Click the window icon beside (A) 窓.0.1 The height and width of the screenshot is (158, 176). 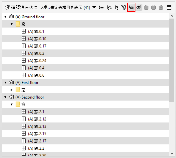coord(24,31)
